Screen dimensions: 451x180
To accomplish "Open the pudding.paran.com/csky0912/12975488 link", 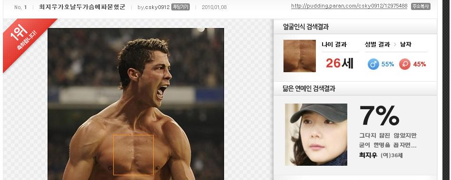I will [x=349, y=6].
